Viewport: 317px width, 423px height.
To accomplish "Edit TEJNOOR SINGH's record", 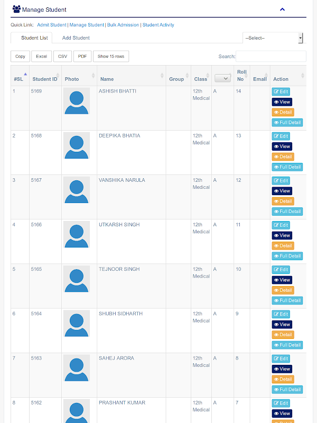I will tap(281, 270).
